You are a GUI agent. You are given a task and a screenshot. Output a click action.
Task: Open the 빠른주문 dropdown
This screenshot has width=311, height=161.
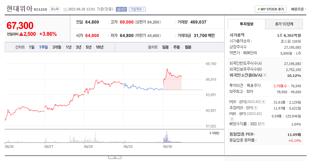coord(298,9)
